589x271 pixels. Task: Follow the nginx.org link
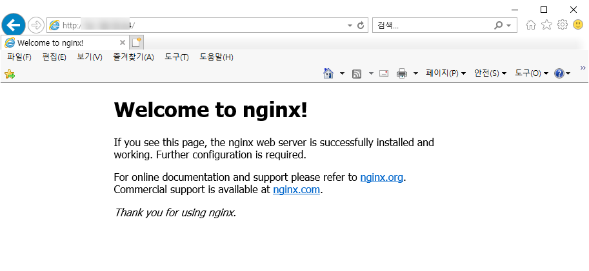pyautogui.click(x=382, y=177)
